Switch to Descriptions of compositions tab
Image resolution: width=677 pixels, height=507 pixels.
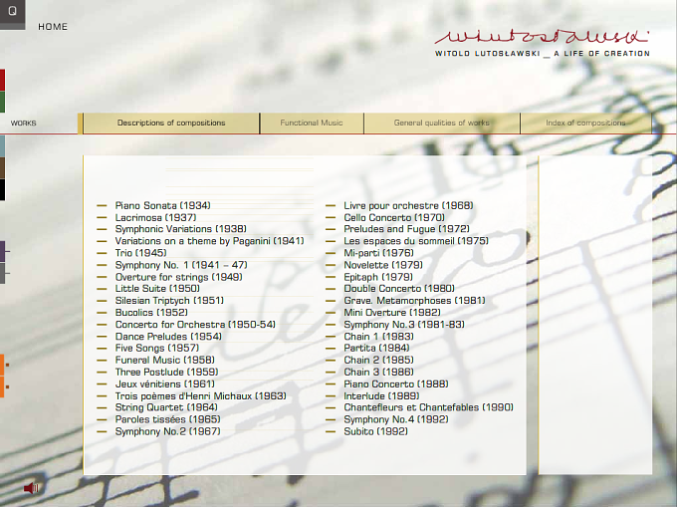click(x=171, y=124)
